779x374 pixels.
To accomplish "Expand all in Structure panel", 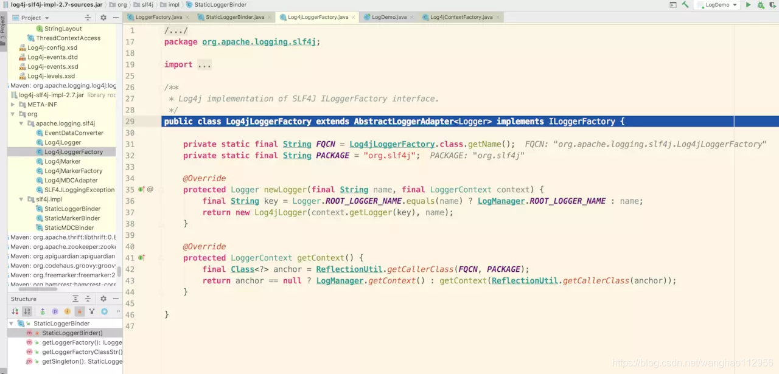I will (x=75, y=299).
